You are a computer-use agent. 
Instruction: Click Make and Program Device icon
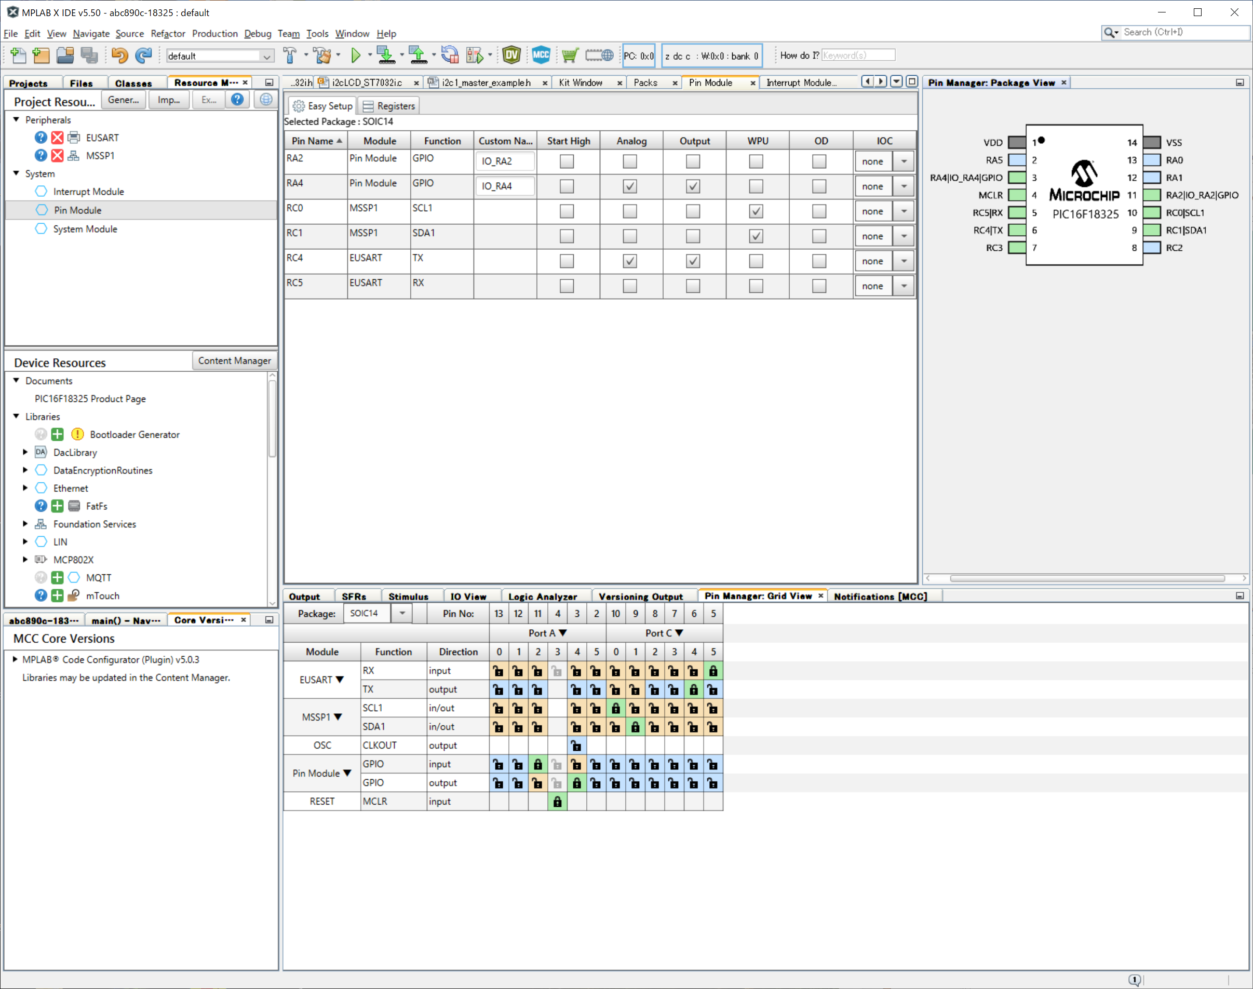386,56
